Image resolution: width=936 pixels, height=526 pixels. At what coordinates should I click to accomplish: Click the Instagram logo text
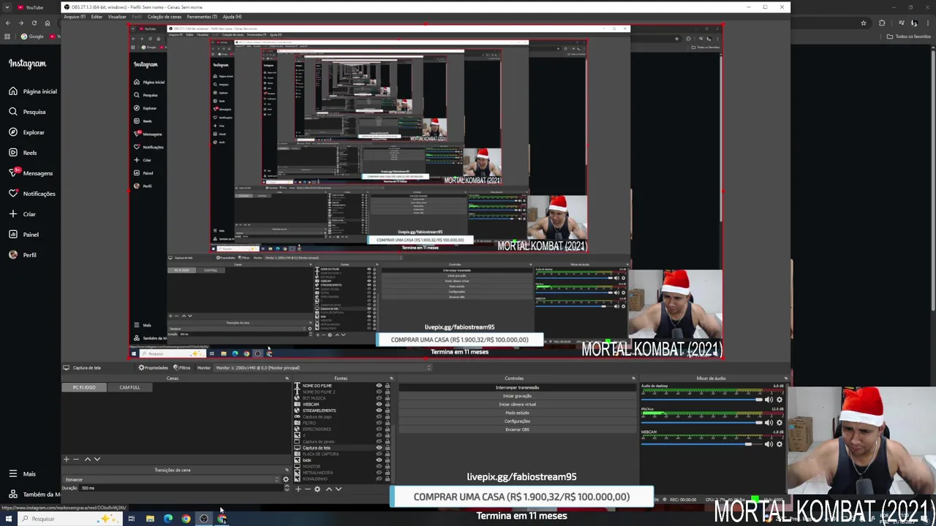(27, 64)
